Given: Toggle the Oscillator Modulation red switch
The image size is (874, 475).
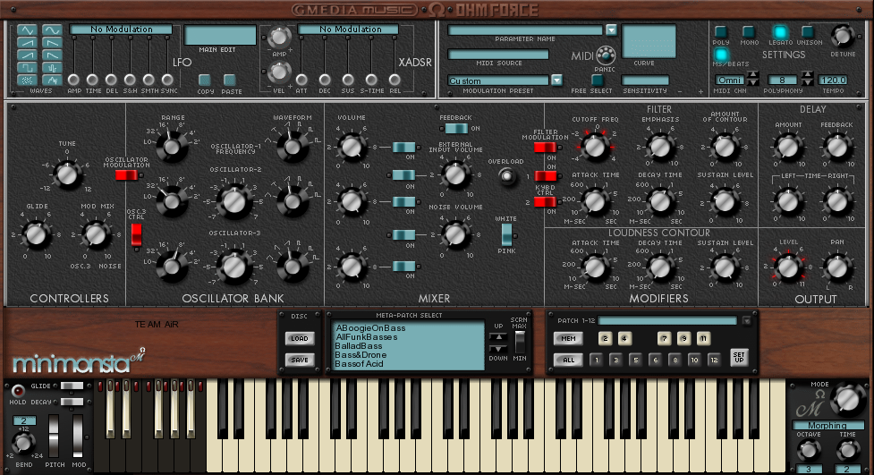Looking at the screenshot, I should [x=126, y=175].
